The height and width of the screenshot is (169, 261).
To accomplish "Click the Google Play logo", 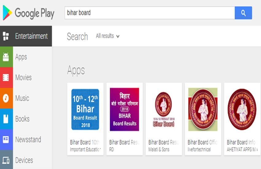I will tap(28, 13).
